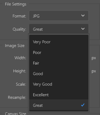Click the Height label
Screen dimensions: 100x115
20,71
